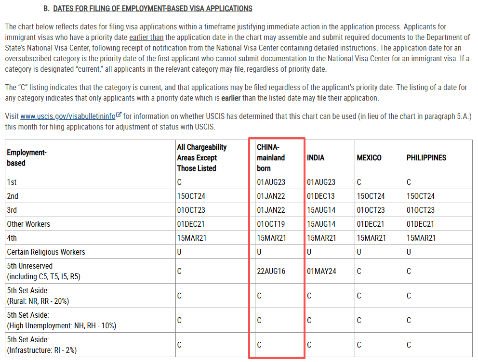Select 'All Chargeability Areas Except Those Listed' header
Image resolution: width=478 pixels, height=362 pixels.
click(201, 157)
